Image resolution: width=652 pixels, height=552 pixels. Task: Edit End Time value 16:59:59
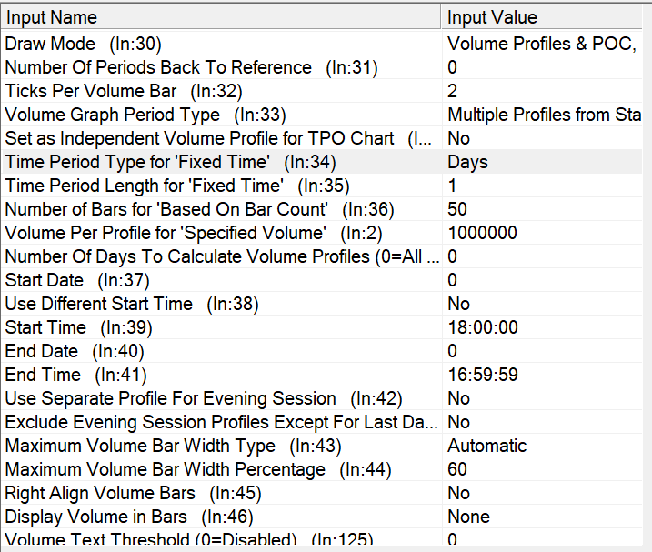[x=542, y=375]
